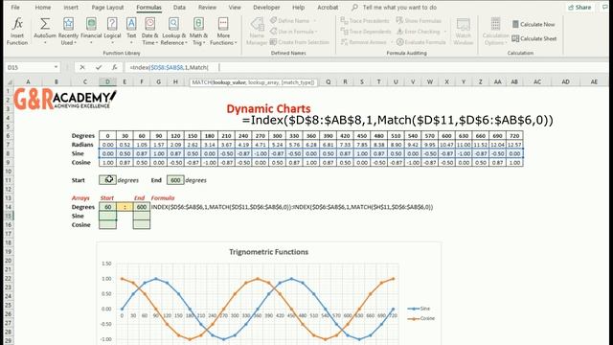613x345 pixels.
Task: Click lookup_value in the MATCH tooltip
Action: coord(230,82)
